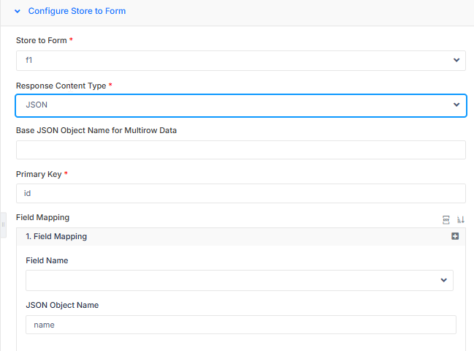474x351 pixels.
Task: Click the Base JSON Object Name for Multirow Data label
Action: point(96,130)
